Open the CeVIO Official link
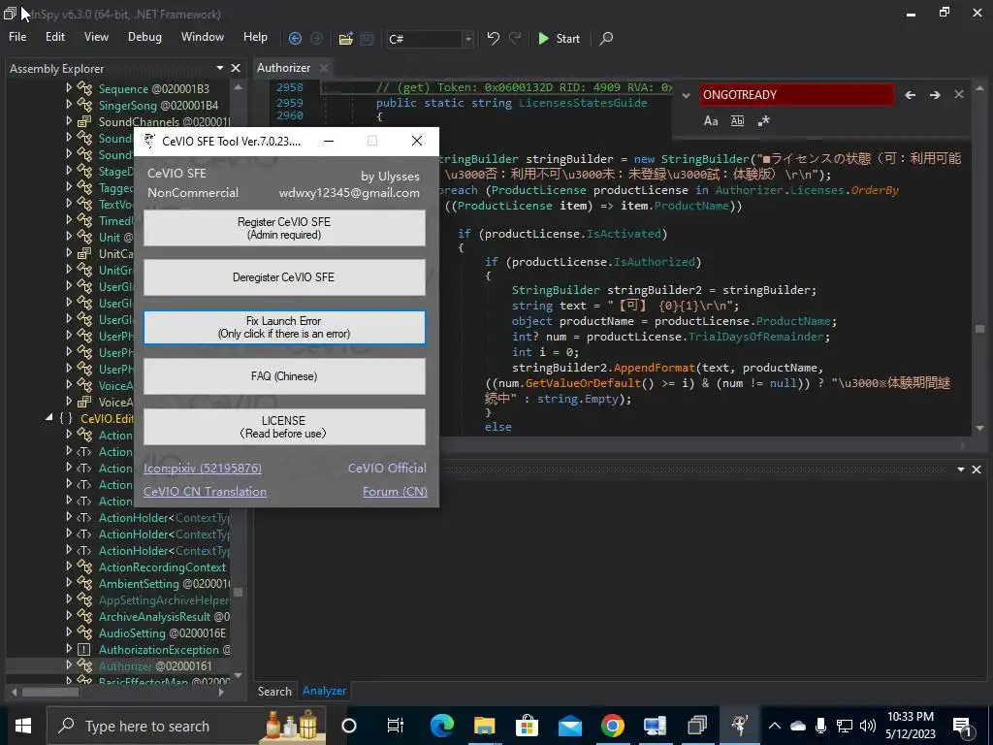The height and width of the screenshot is (745, 993). coord(387,469)
